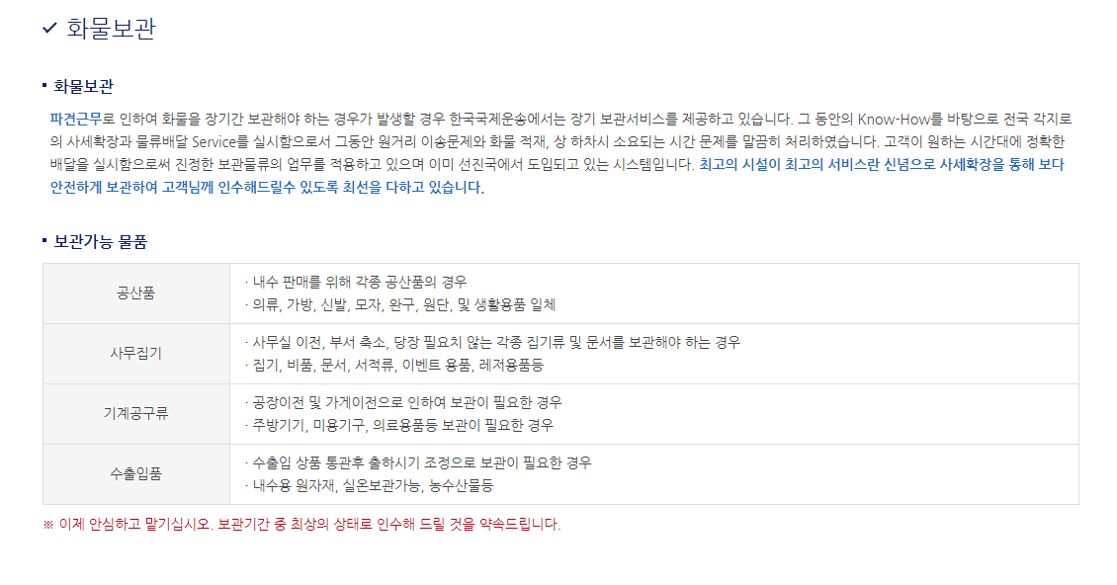The height and width of the screenshot is (585, 1117).
Task: Click the blue 파견근무 text
Action: point(75,119)
